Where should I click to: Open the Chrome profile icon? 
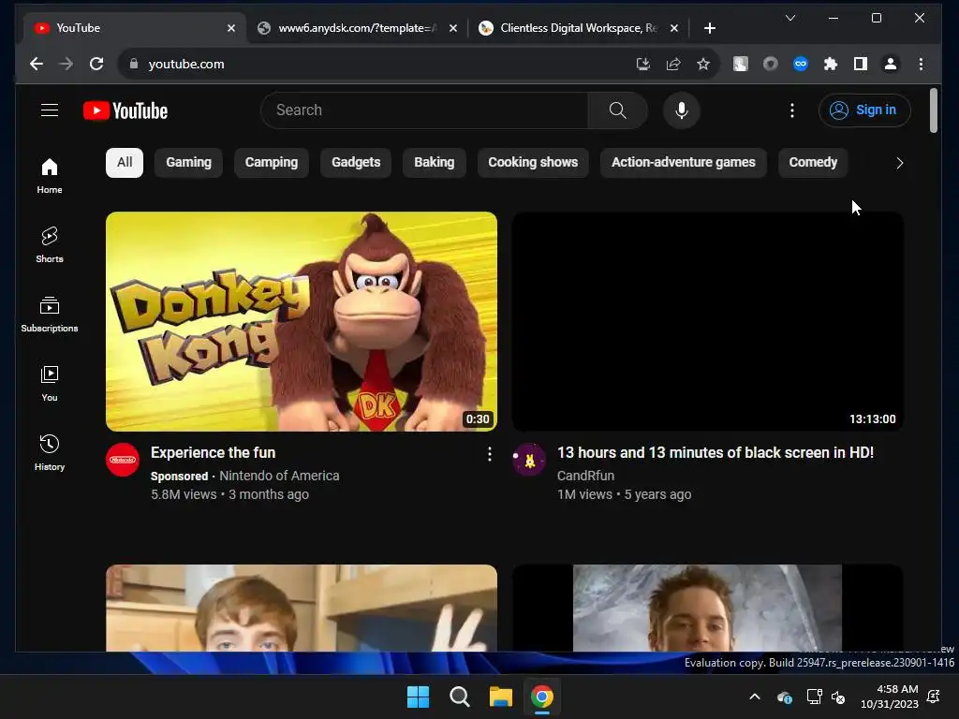[x=891, y=64]
